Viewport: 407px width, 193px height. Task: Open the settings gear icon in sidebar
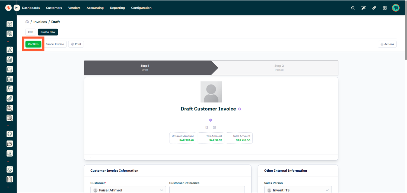pos(10,169)
